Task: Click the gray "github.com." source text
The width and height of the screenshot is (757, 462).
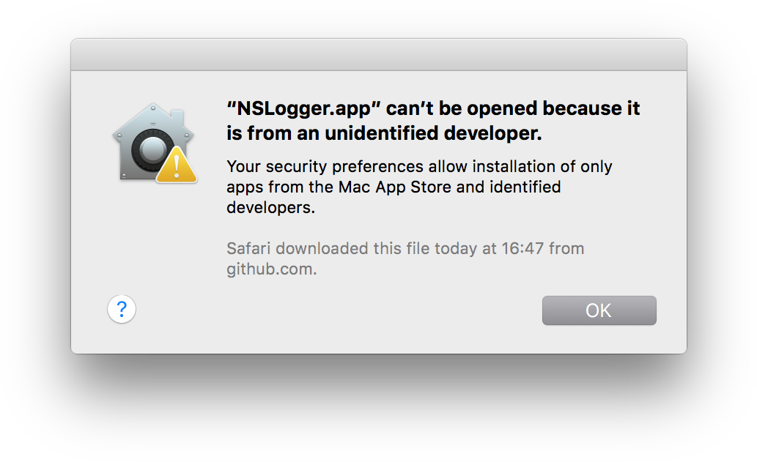Action: (272, 269)
